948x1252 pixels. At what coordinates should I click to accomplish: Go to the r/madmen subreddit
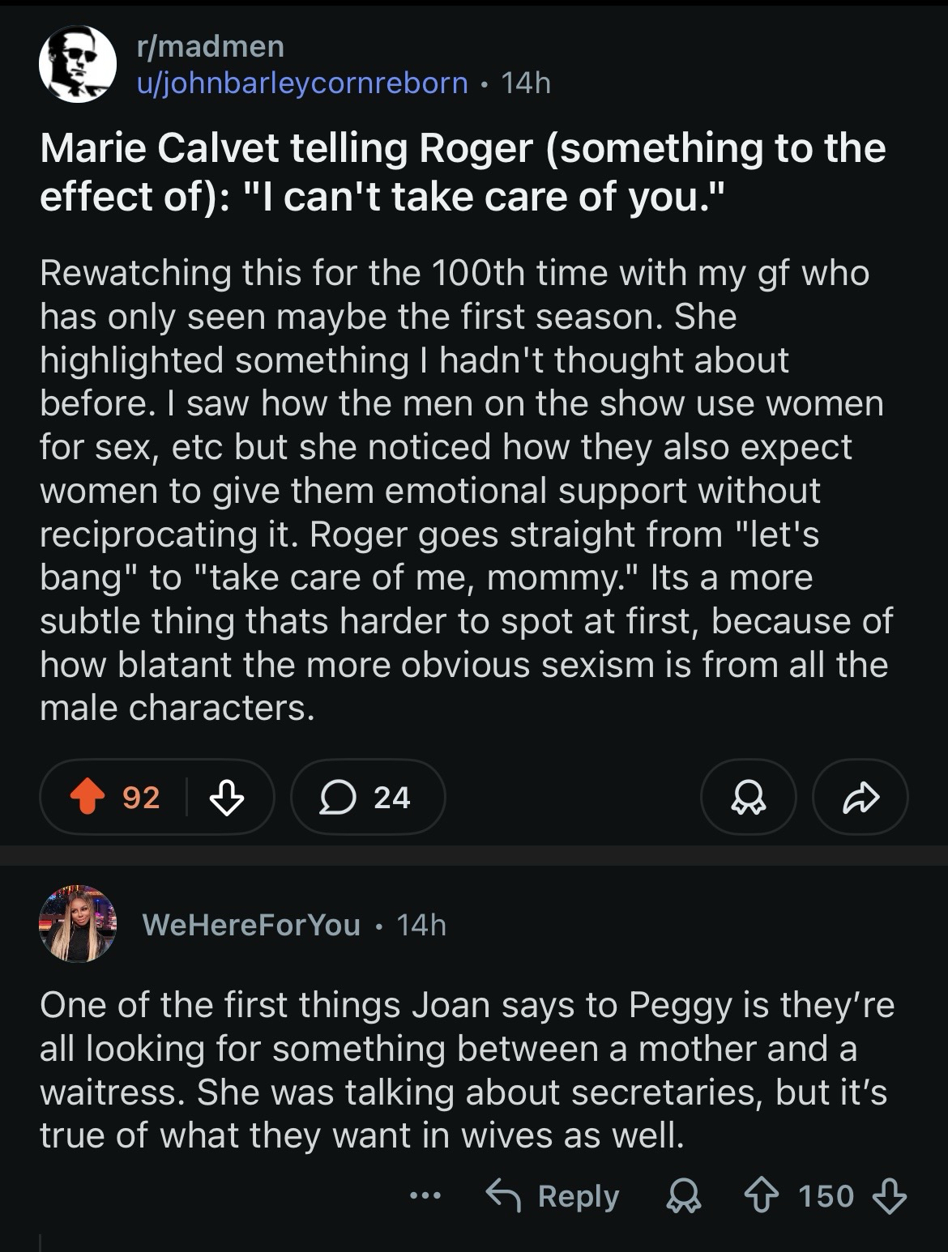coord(211,46)
